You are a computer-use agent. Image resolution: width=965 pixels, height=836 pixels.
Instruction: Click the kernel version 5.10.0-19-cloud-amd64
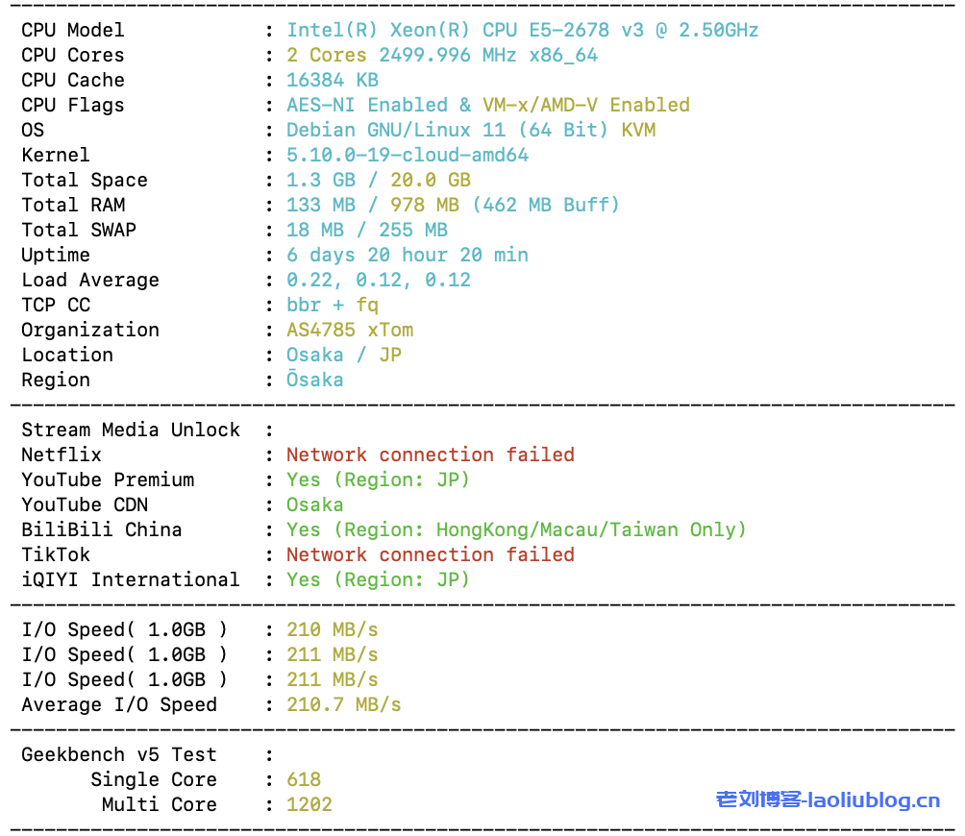click(408, 155)
